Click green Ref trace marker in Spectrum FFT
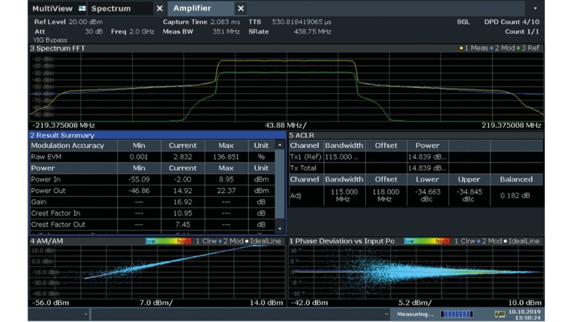Viewport: 573px width, 322px height. (x=519, y=48)
